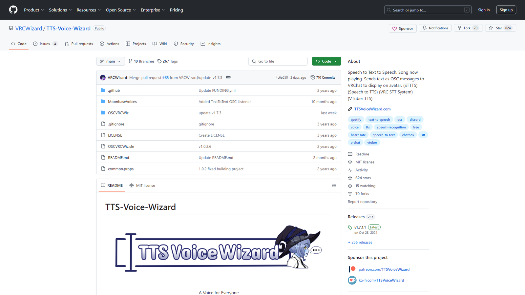Screen dimensions: 525x295
Task: Open the Insights tab
Action: (x=211, y=44)
